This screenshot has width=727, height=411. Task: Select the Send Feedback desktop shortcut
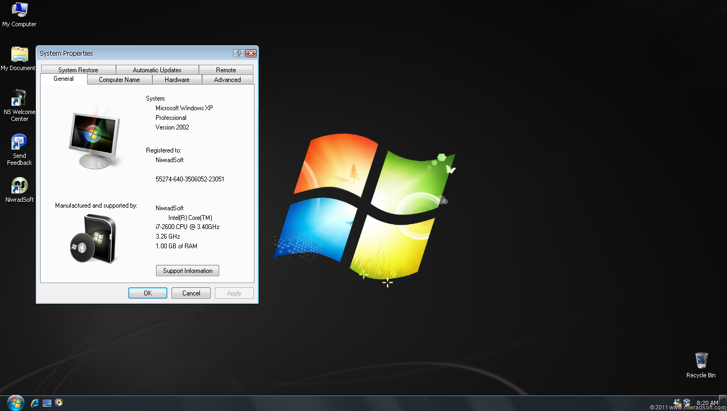(x=19, y=149)
